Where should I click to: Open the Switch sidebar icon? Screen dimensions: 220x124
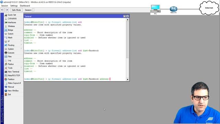pyautogui.click(x=6, y=34)
